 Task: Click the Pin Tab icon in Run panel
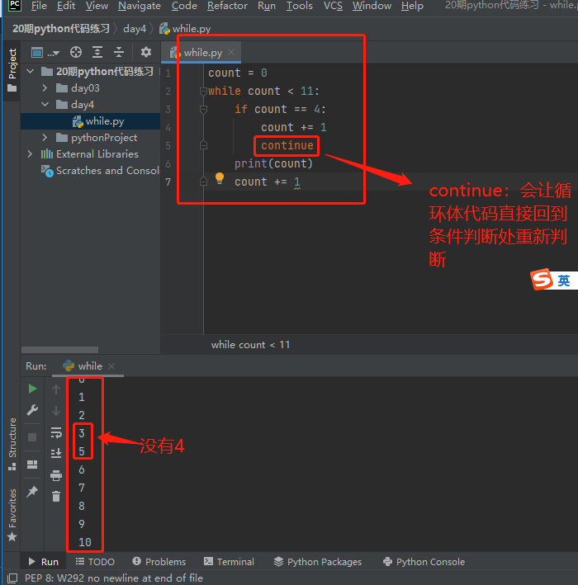click(32, 492)
